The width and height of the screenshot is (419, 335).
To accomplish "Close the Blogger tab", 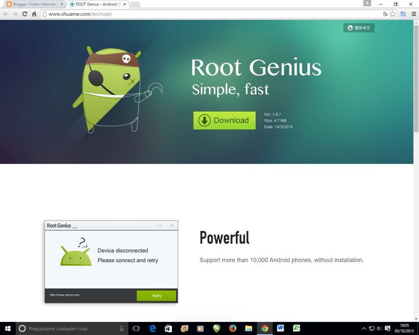I will tap(62, 4).
